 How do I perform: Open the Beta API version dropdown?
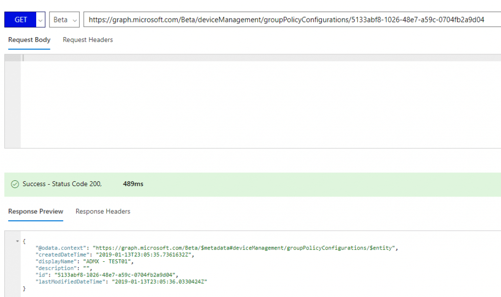tap(64, 20)
